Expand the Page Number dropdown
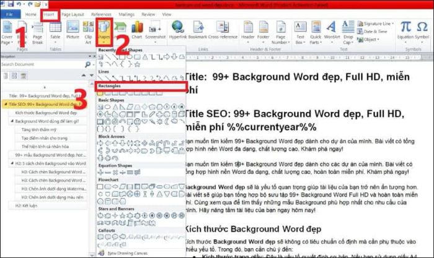434x258 pixels. pos(280,33)
